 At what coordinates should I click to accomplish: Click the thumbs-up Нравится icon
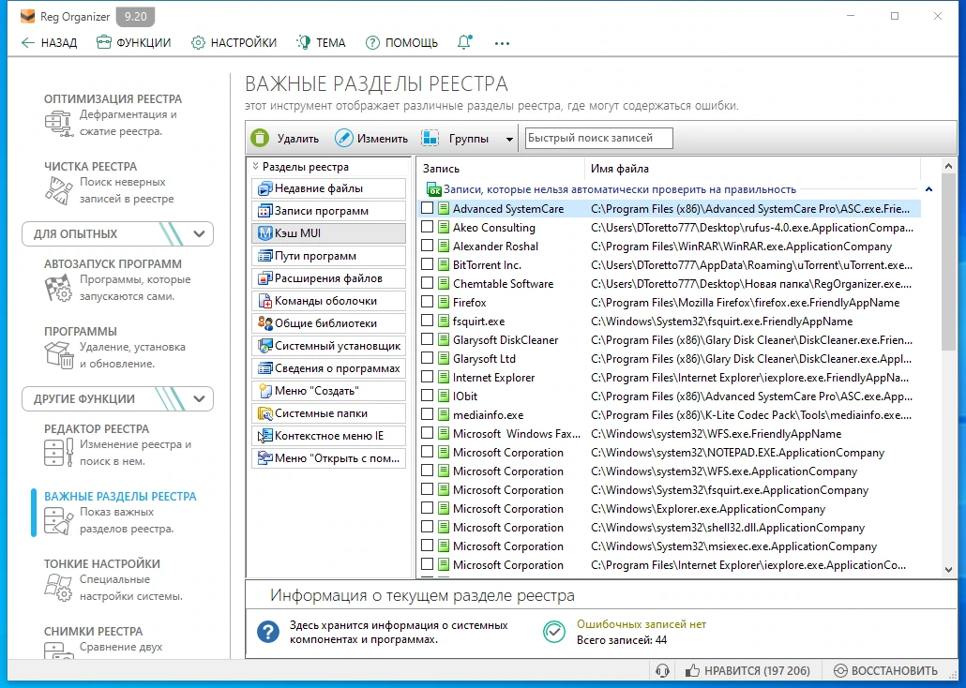coord(692,671)
